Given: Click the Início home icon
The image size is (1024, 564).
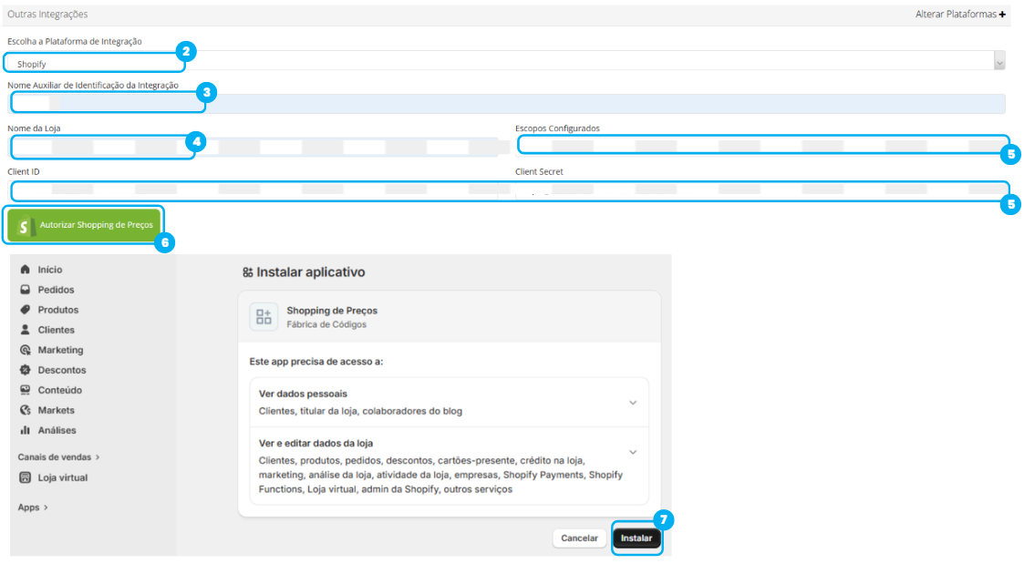Looking at the screenshot, I should coord(25,270).
